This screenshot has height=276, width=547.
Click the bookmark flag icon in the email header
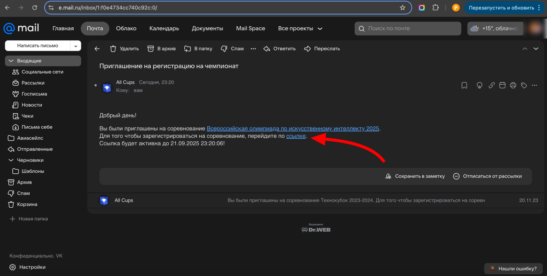[x=464, y=85]
